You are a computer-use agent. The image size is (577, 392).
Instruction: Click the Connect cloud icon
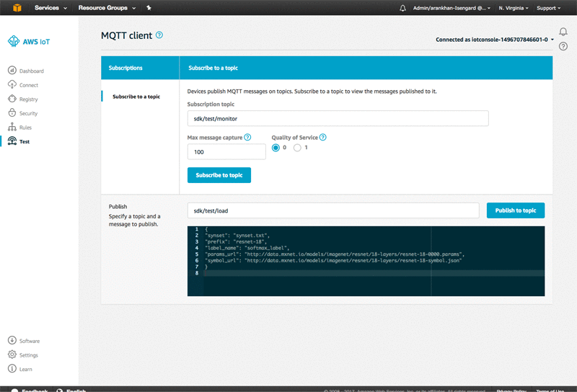(12, 84)
